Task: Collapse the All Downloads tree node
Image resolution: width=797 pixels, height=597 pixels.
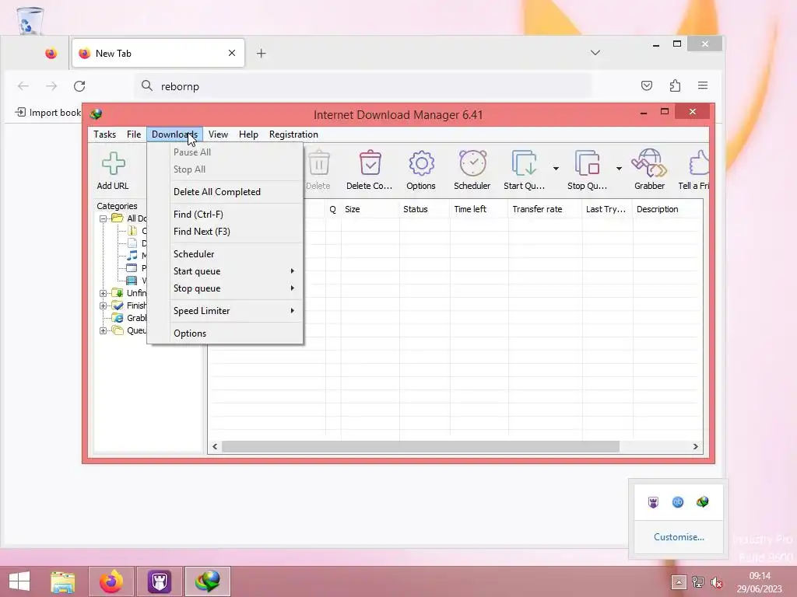Action: [x=104, y=218]
